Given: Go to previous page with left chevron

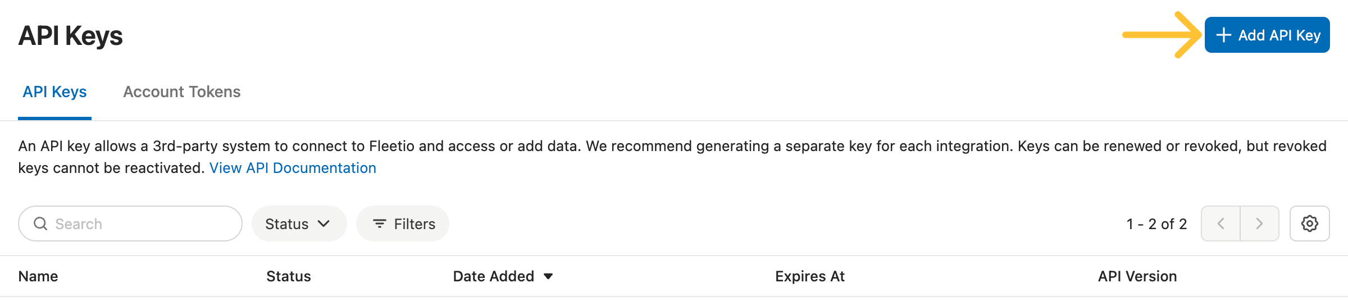Looking at the screenshot, I should [x=1221, y=224].
